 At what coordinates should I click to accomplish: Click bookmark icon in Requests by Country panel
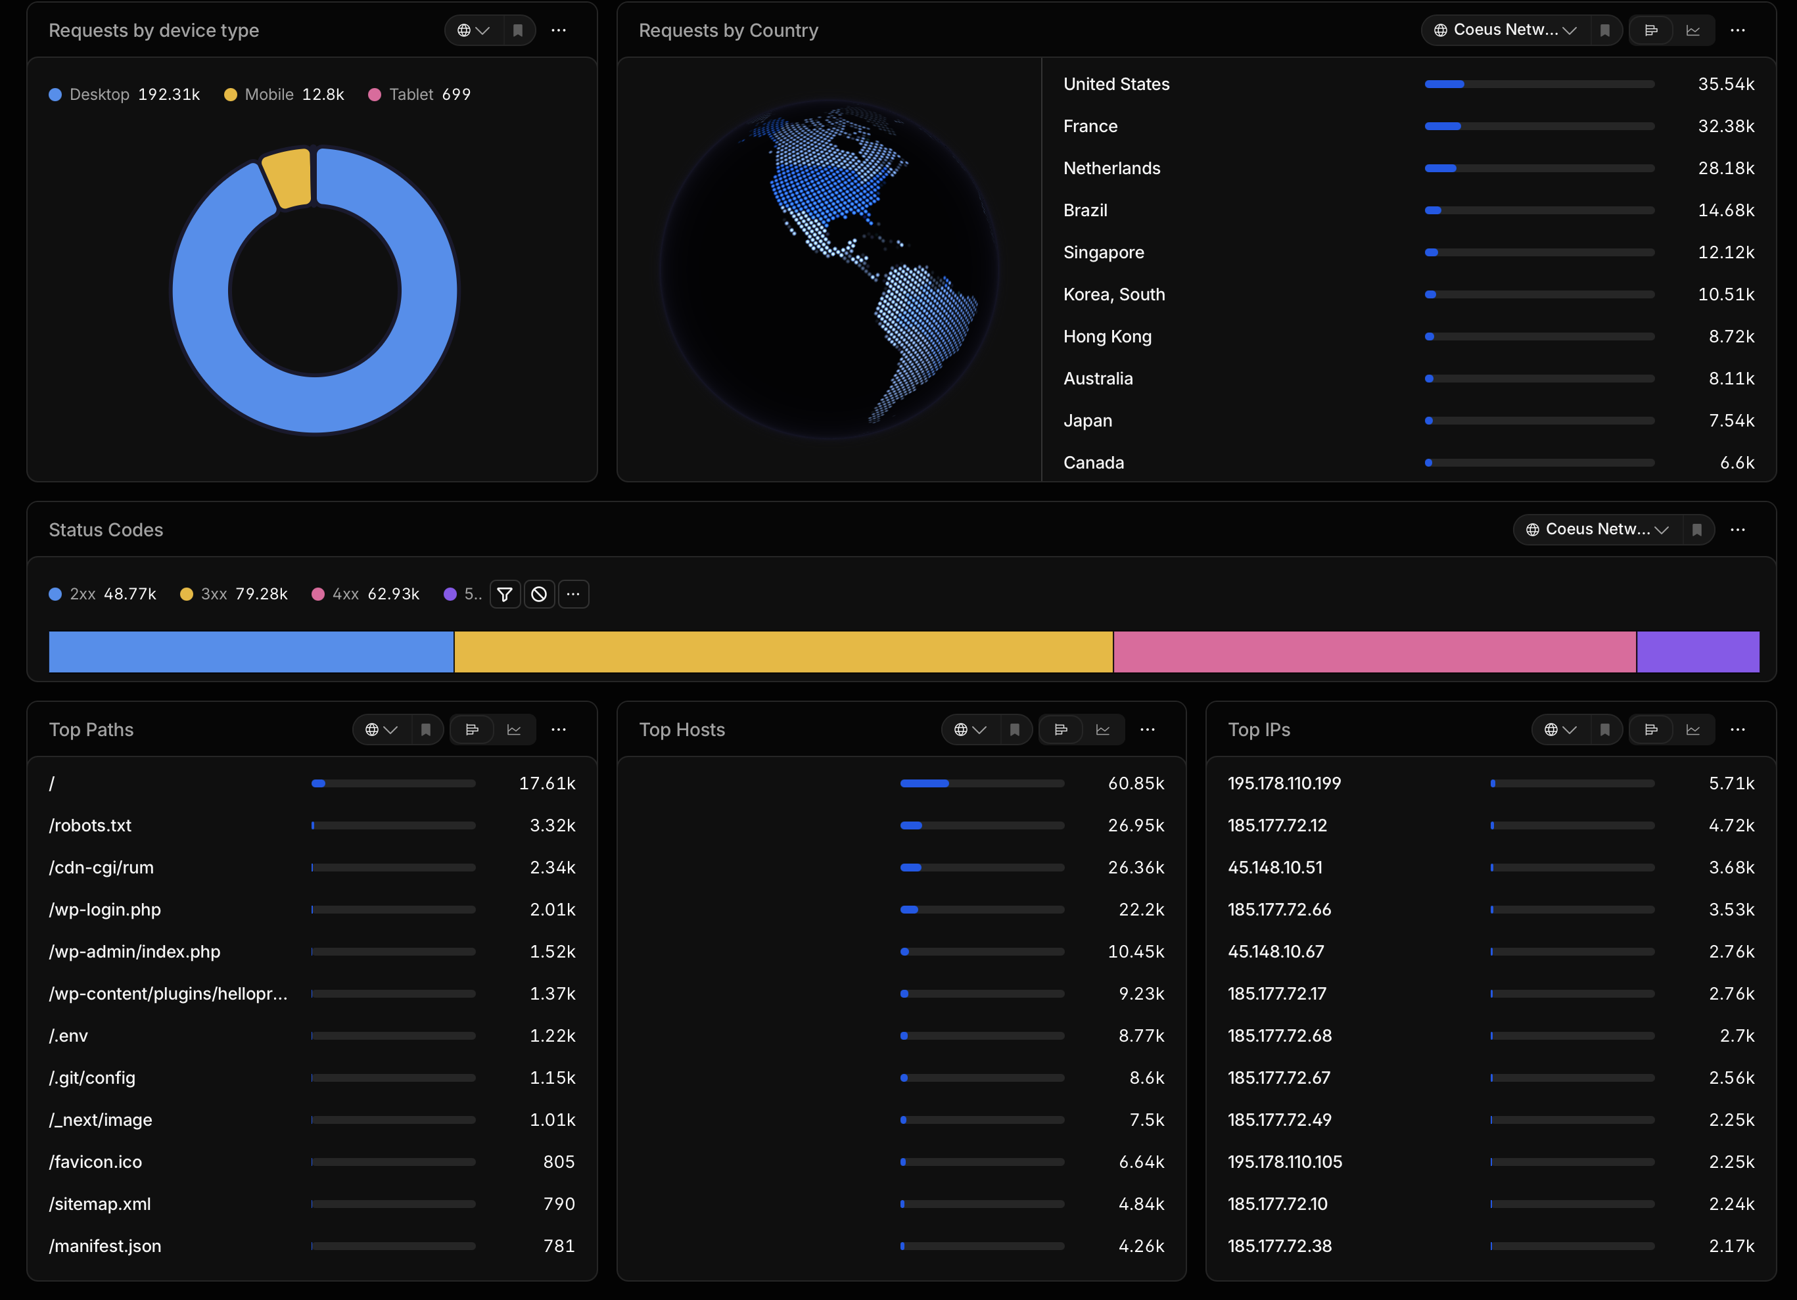tap(1604, 30)
